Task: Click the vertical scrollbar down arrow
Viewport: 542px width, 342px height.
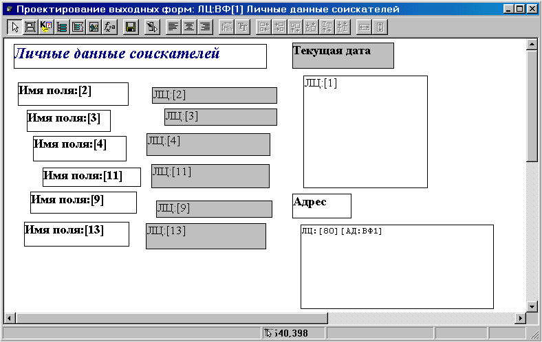Action: click(532, 306)
